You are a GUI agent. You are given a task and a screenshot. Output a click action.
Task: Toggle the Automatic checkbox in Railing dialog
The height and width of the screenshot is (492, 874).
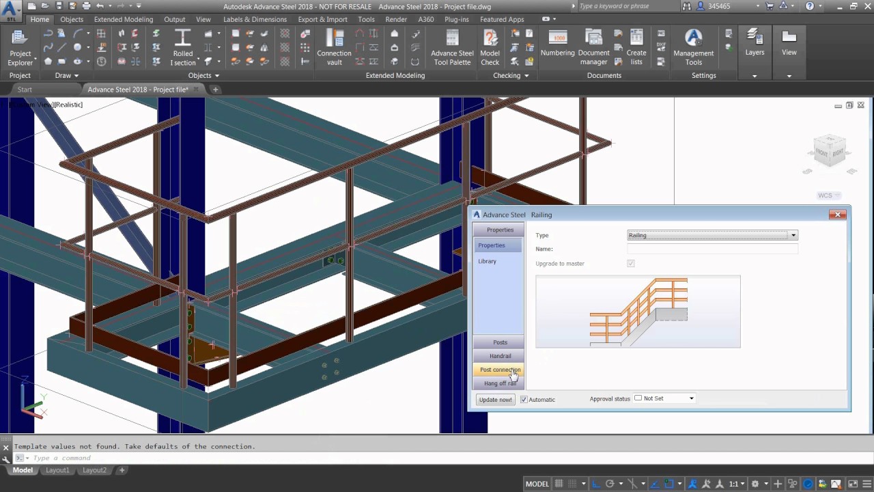[524, 399]
